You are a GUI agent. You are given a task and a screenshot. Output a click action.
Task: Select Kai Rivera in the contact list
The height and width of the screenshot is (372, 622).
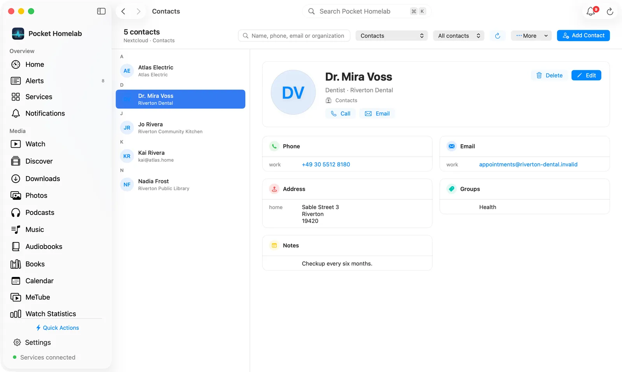point(180,156)
